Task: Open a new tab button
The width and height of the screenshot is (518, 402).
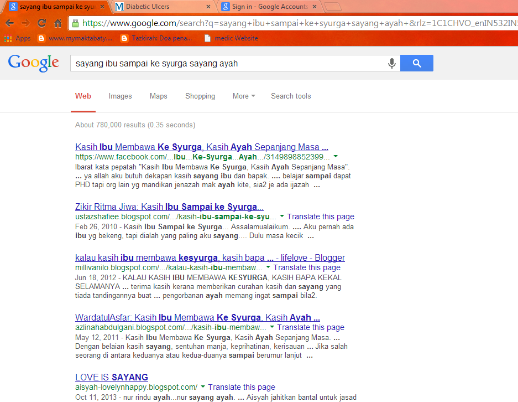Action: point(332,7)
